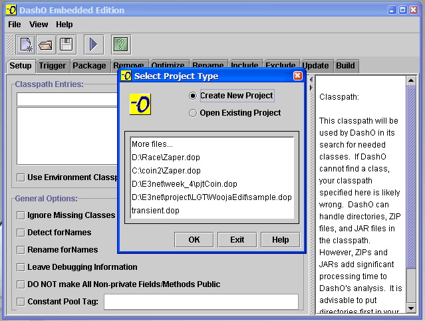Click the green Help question mark icon

(x=121, y=45)
